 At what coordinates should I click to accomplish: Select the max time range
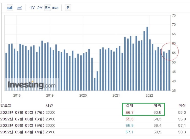(55, 8)
